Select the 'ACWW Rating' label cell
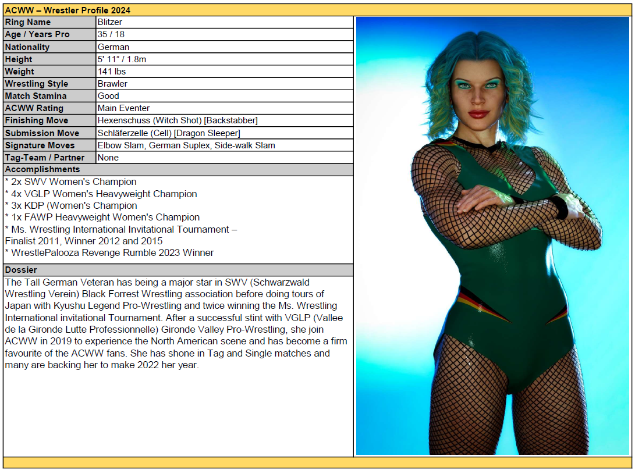The height and width of the screenshot is (470, 635). [49, 108]
